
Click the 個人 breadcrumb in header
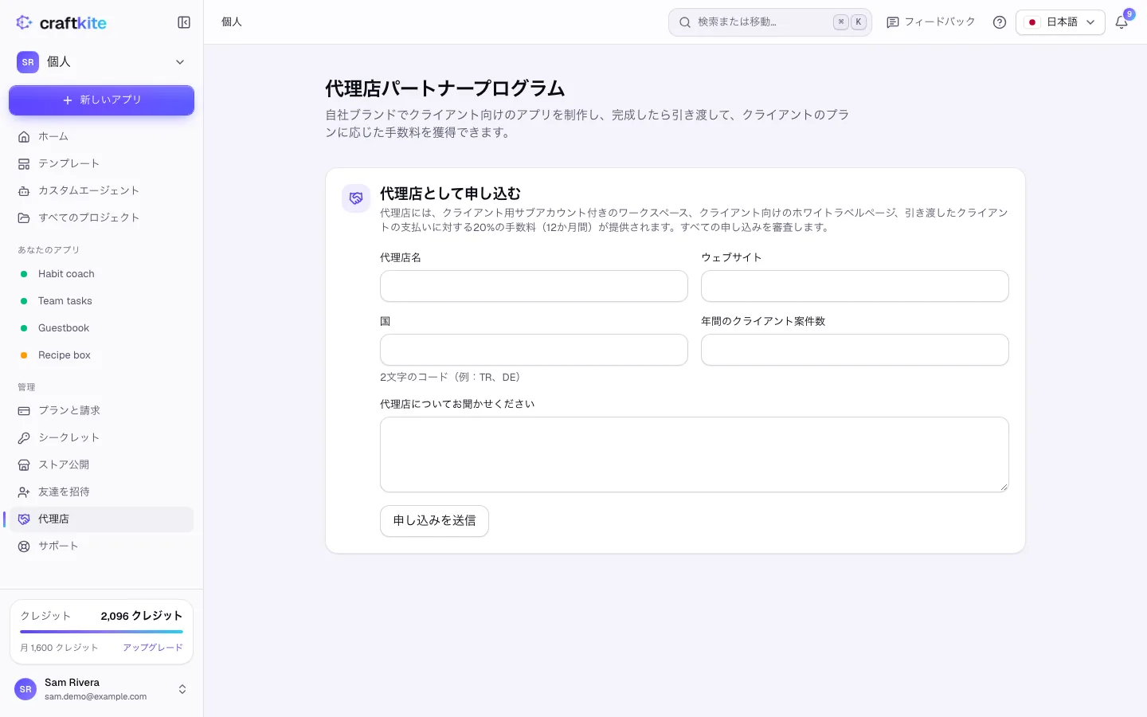click(x=232, y=22)
